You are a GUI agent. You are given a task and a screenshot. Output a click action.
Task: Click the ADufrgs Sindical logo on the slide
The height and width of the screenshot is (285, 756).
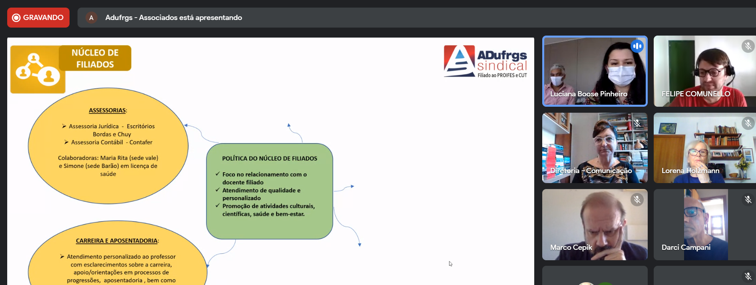485,61
